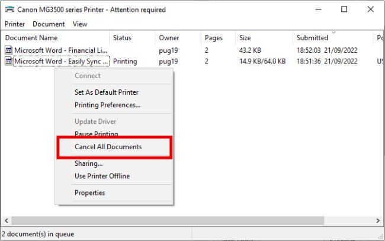Select the Microsoft Word - Financial document row
This screenshot has height=241, width=385.
60,50
